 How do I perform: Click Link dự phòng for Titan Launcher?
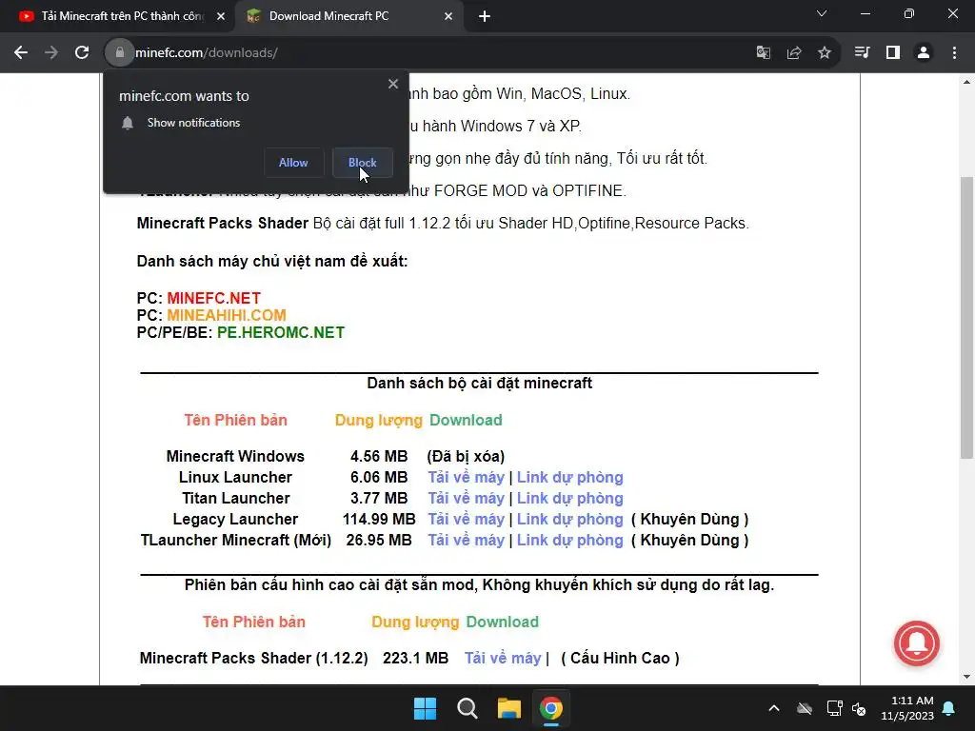tap(569, 499)
